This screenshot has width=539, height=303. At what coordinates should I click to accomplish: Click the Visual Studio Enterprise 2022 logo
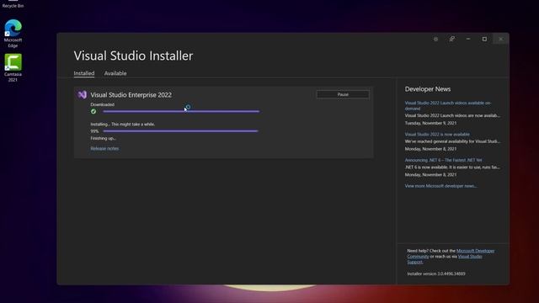tap(83, 95)
